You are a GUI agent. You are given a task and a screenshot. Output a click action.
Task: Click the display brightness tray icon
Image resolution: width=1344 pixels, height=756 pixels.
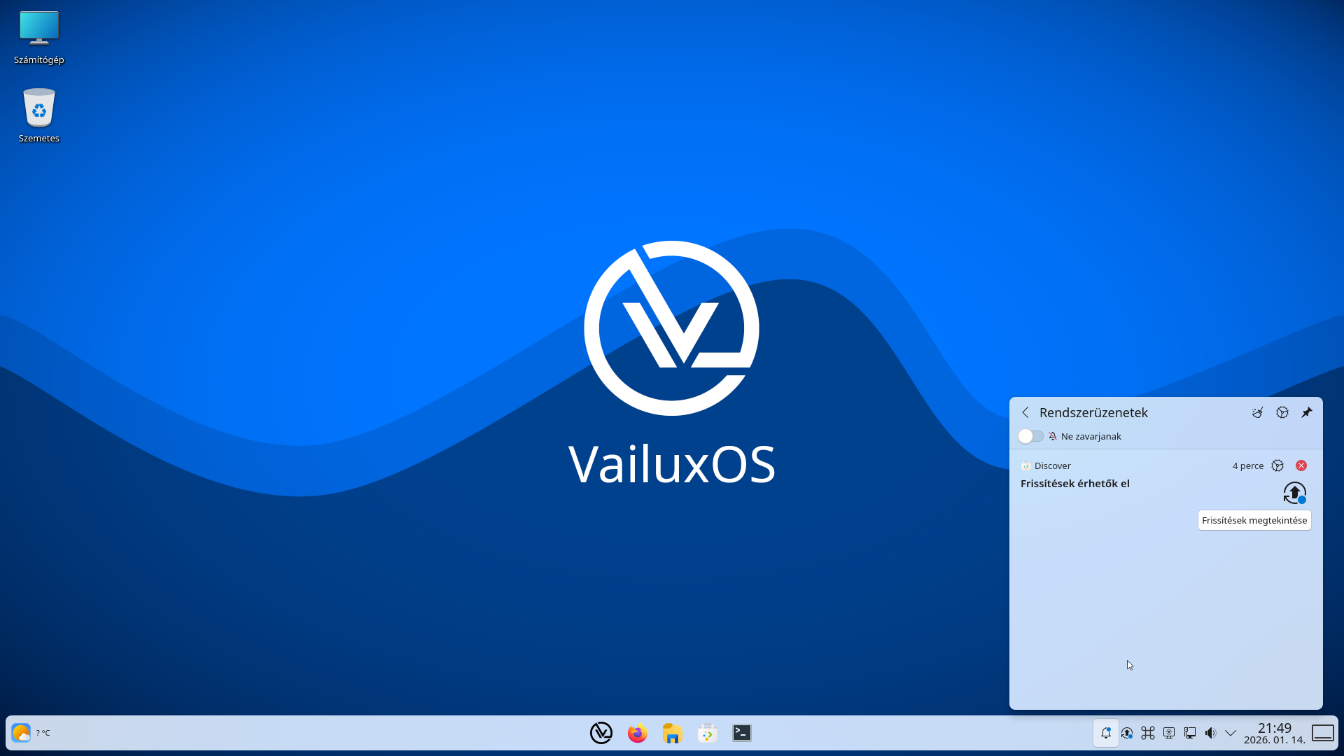(1169, 733)
